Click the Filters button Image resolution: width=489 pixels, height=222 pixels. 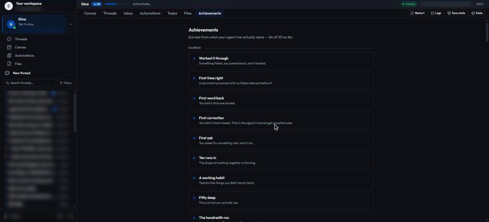(65, 83)
